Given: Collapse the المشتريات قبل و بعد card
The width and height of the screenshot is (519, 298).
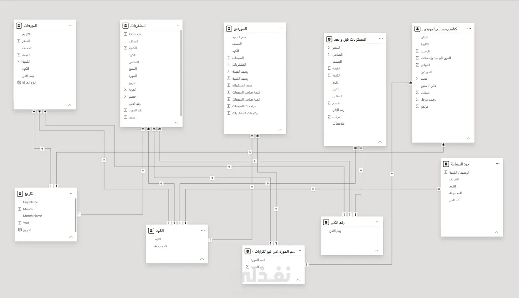Looking at the screenshot, I should point(380,142).
